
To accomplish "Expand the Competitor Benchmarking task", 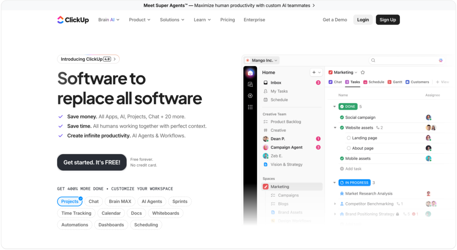I will pyautogui.click(x=335, y=204).
